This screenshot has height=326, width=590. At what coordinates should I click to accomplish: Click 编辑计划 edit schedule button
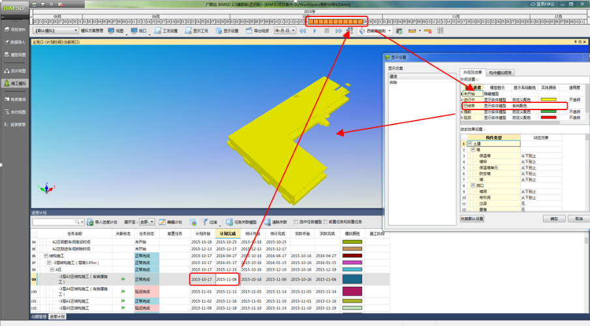(170, 222)
